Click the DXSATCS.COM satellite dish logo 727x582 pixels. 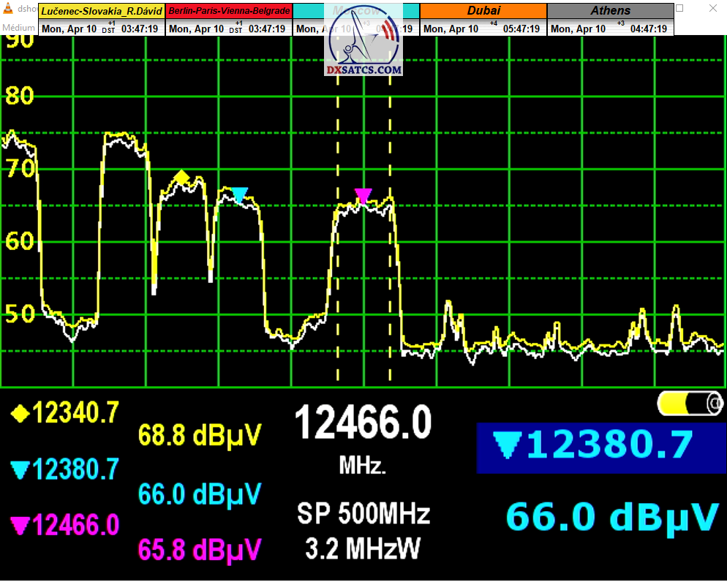coord(363,42)
